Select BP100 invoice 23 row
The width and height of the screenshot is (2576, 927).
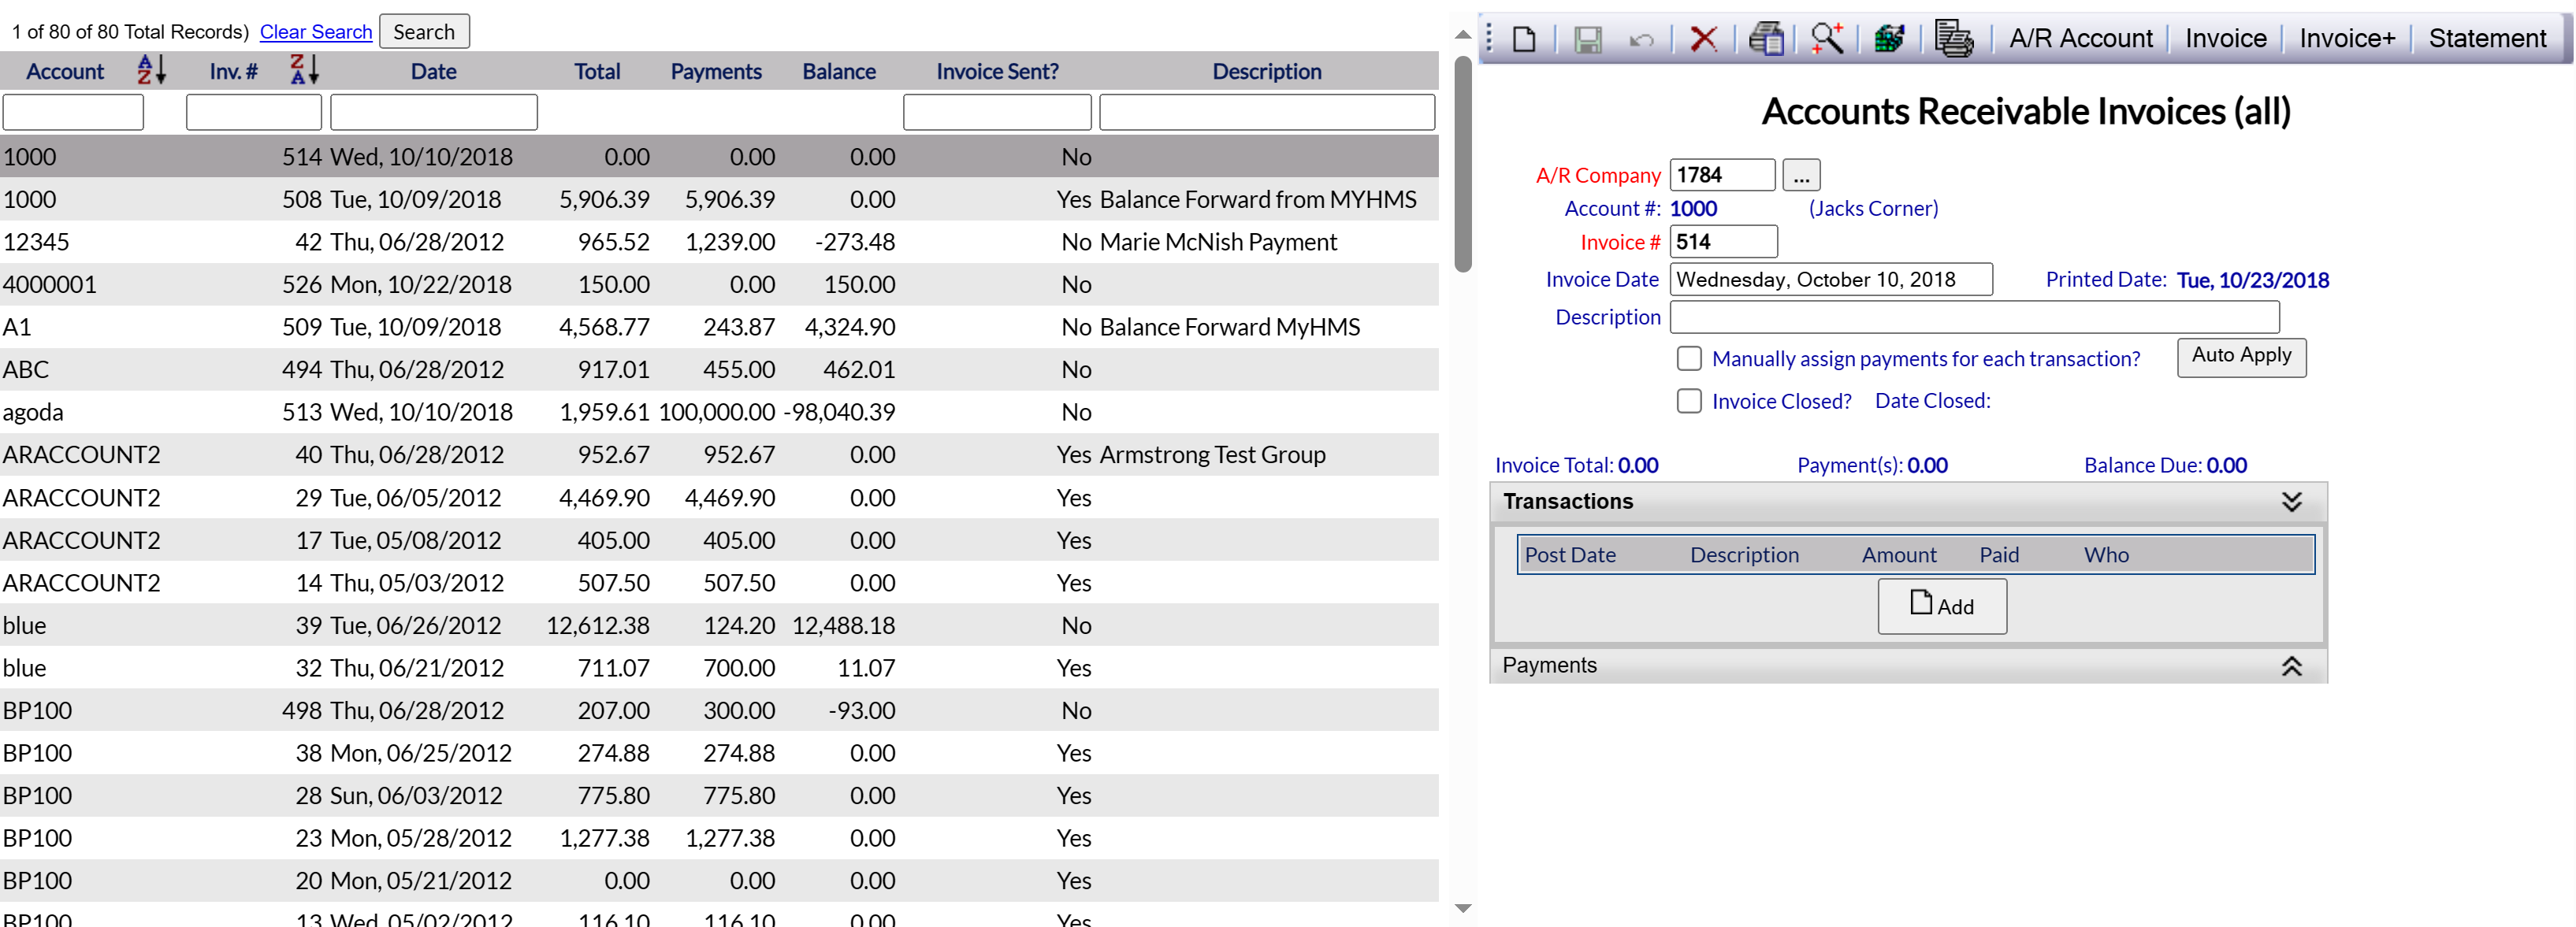pos(719,838)
